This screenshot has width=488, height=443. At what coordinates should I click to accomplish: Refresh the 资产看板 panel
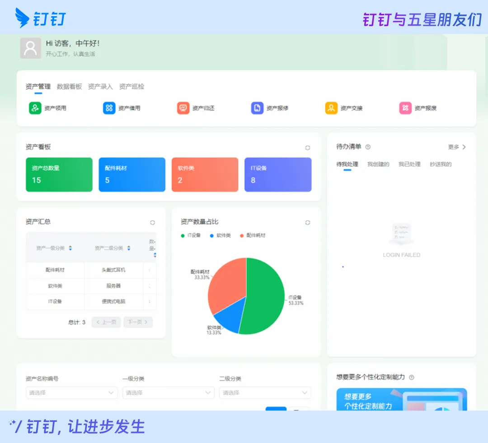(308, 148)
